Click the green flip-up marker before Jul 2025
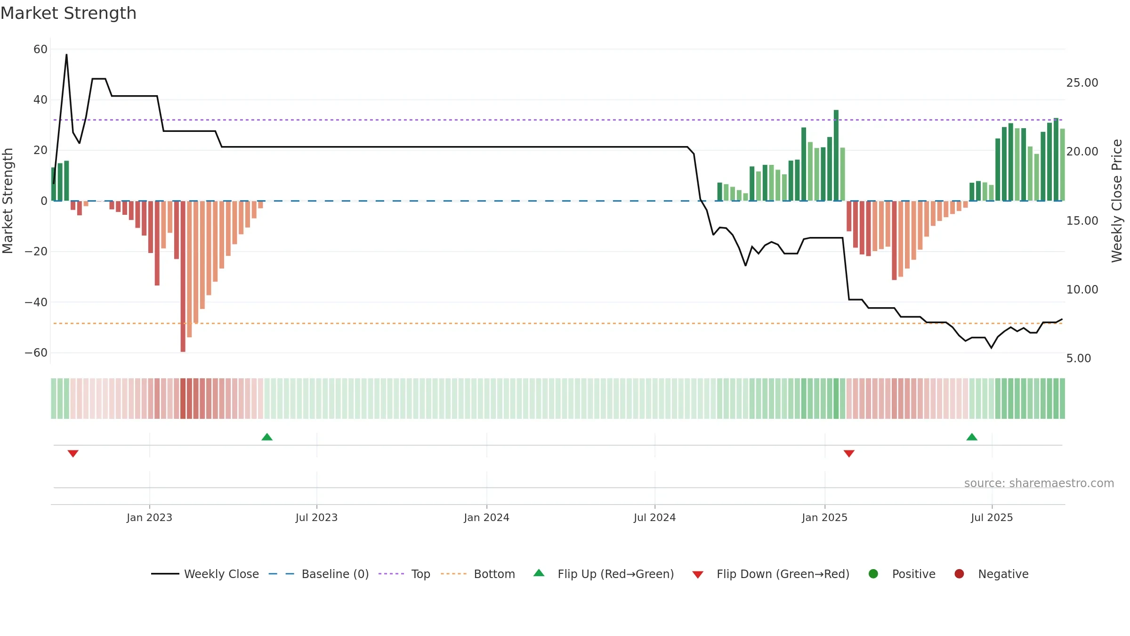Image resolution: width=1130 pixels, height=636 pixels. pos(972,437)
